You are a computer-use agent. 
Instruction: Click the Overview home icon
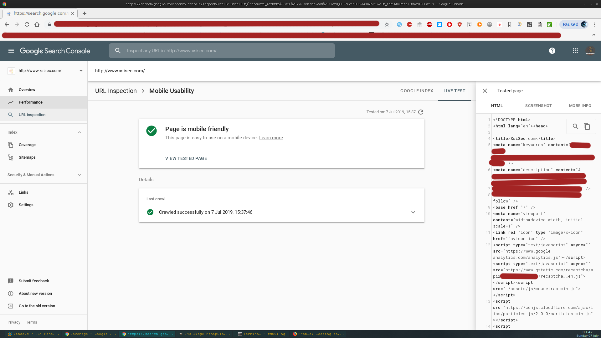coord(11,90)
